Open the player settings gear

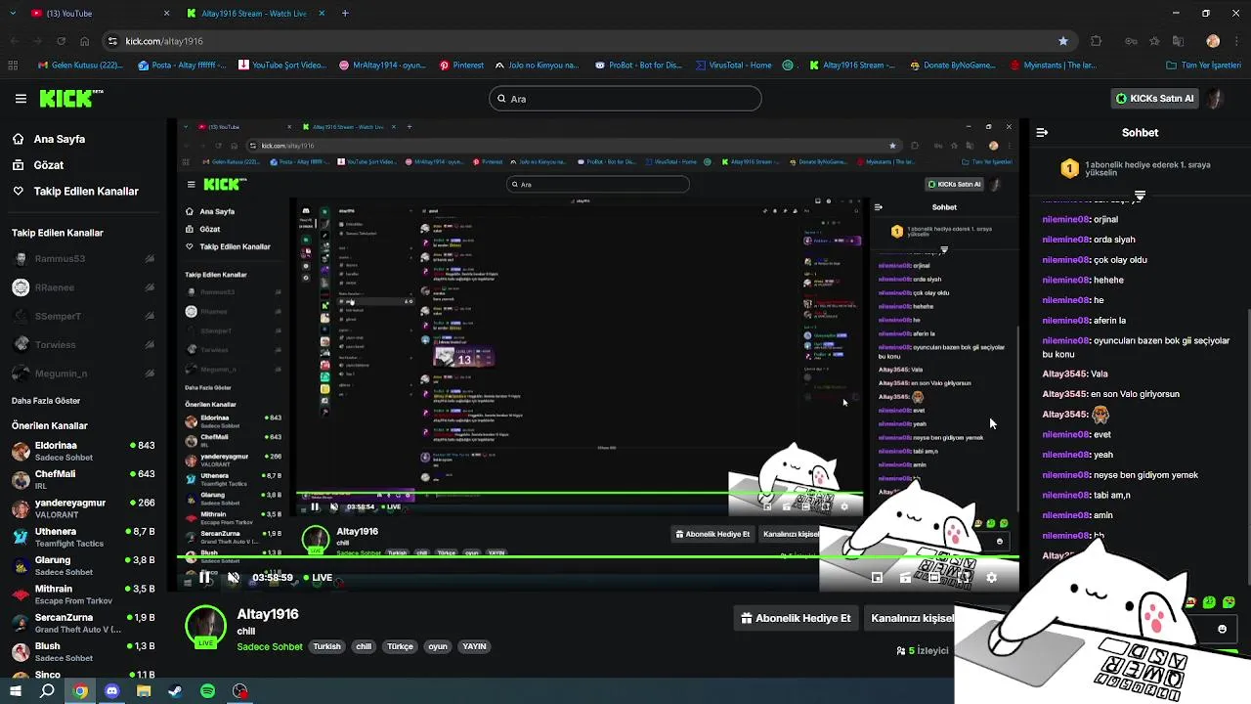[991, 577]
